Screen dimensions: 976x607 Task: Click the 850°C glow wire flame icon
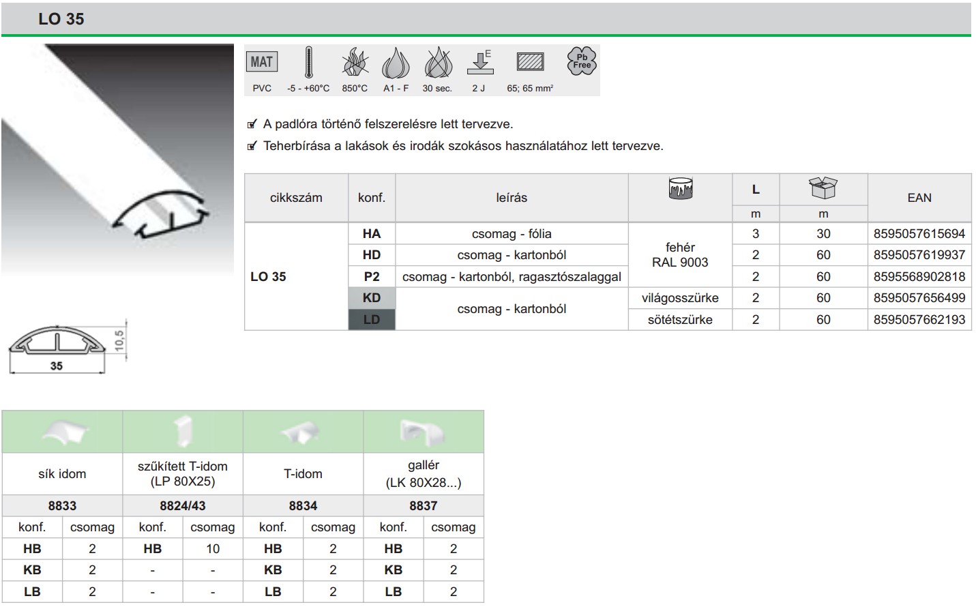click(x=355, y=63)
